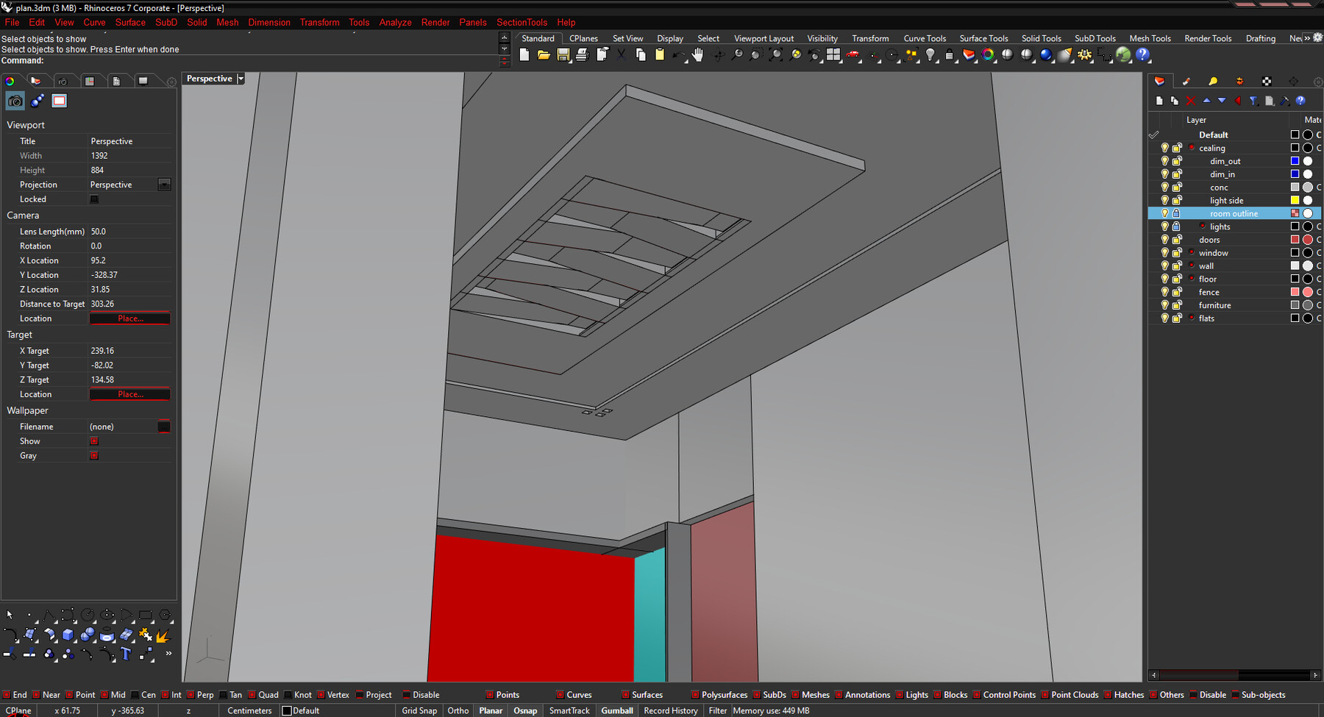Click the camera target Place button
The height and width of the screenshot is (717, 1324).
[x=129, y=394]
